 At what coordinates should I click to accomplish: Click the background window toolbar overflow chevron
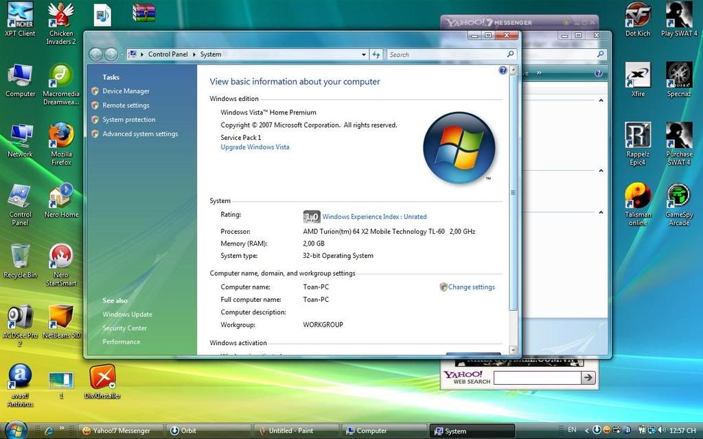coord(539,73)
